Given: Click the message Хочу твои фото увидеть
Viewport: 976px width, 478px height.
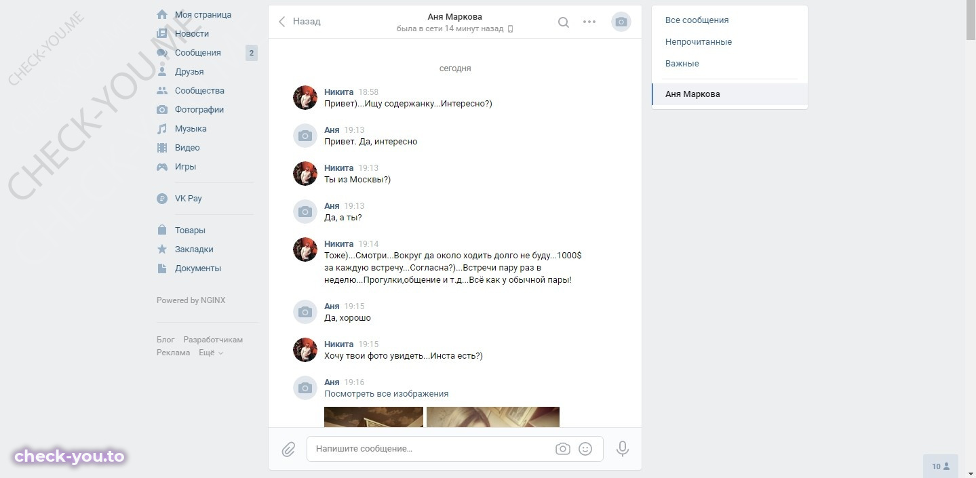Looking at the screenshot, I should (404, 356).
